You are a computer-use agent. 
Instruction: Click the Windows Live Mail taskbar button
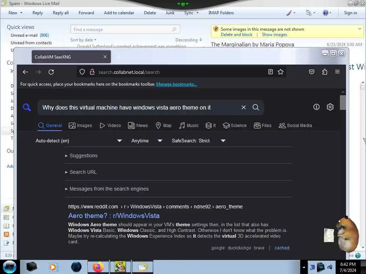point(143,267)
